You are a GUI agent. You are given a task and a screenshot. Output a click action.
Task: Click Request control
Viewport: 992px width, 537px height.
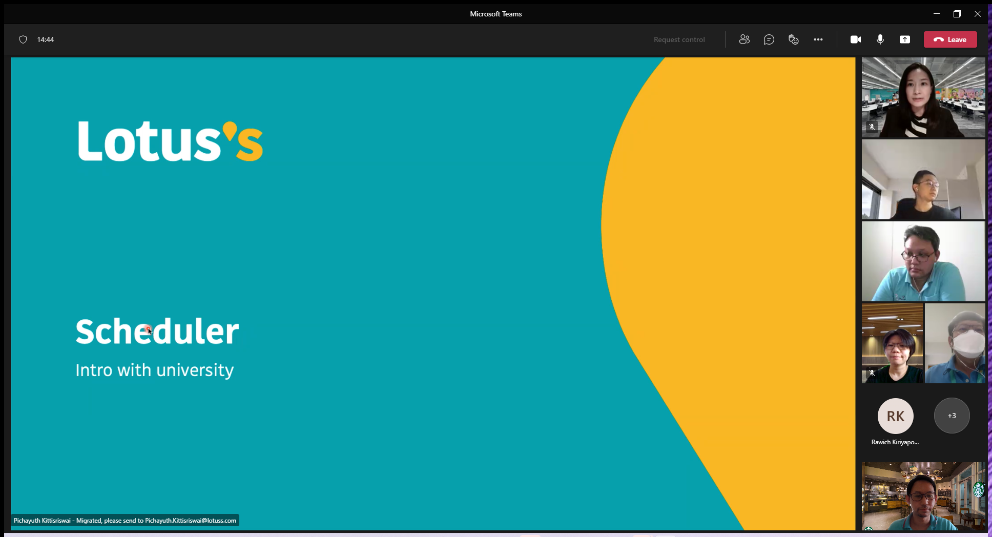679,39
